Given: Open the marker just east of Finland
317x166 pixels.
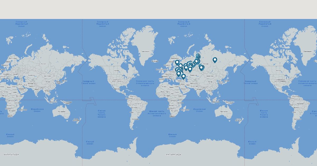Looking at the screenshot, I should click(177, 62).
